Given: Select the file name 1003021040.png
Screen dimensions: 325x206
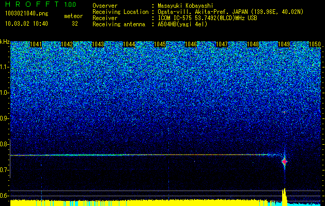Looking at the screenshot, I should [x=27, y=14].
